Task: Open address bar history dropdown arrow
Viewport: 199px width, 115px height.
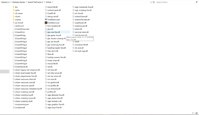Action: coord(151,2)
